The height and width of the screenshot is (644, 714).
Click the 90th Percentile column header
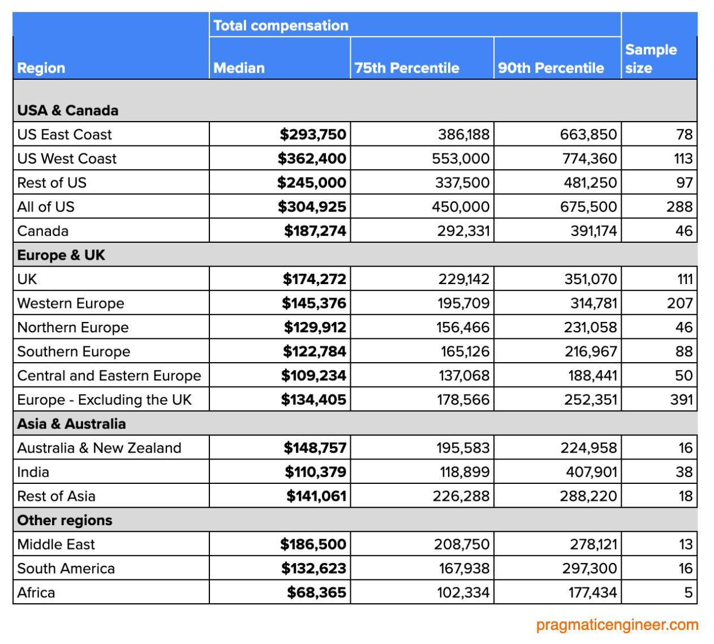(x=550, y=68)
